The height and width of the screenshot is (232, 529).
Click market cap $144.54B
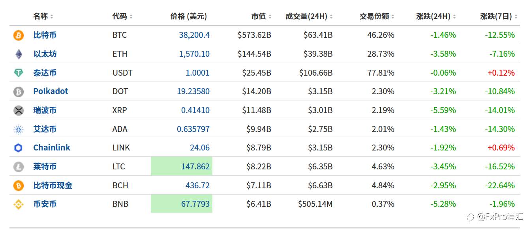pos(254,54)
